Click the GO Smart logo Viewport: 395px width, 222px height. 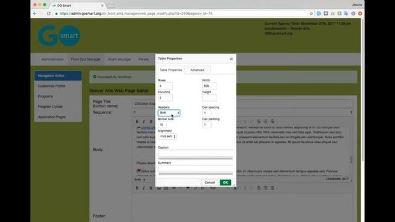click(x=59, y=36)
